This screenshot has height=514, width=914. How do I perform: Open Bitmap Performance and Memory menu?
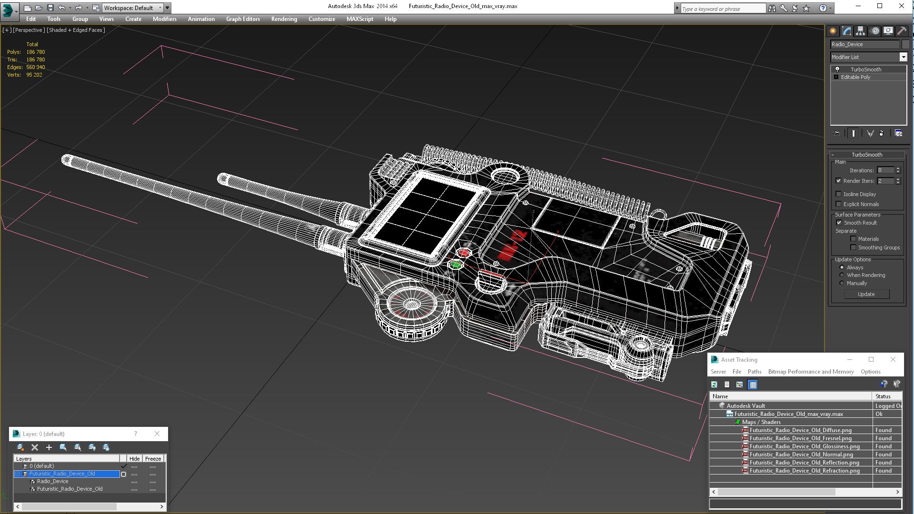click(x=810, y=372)
